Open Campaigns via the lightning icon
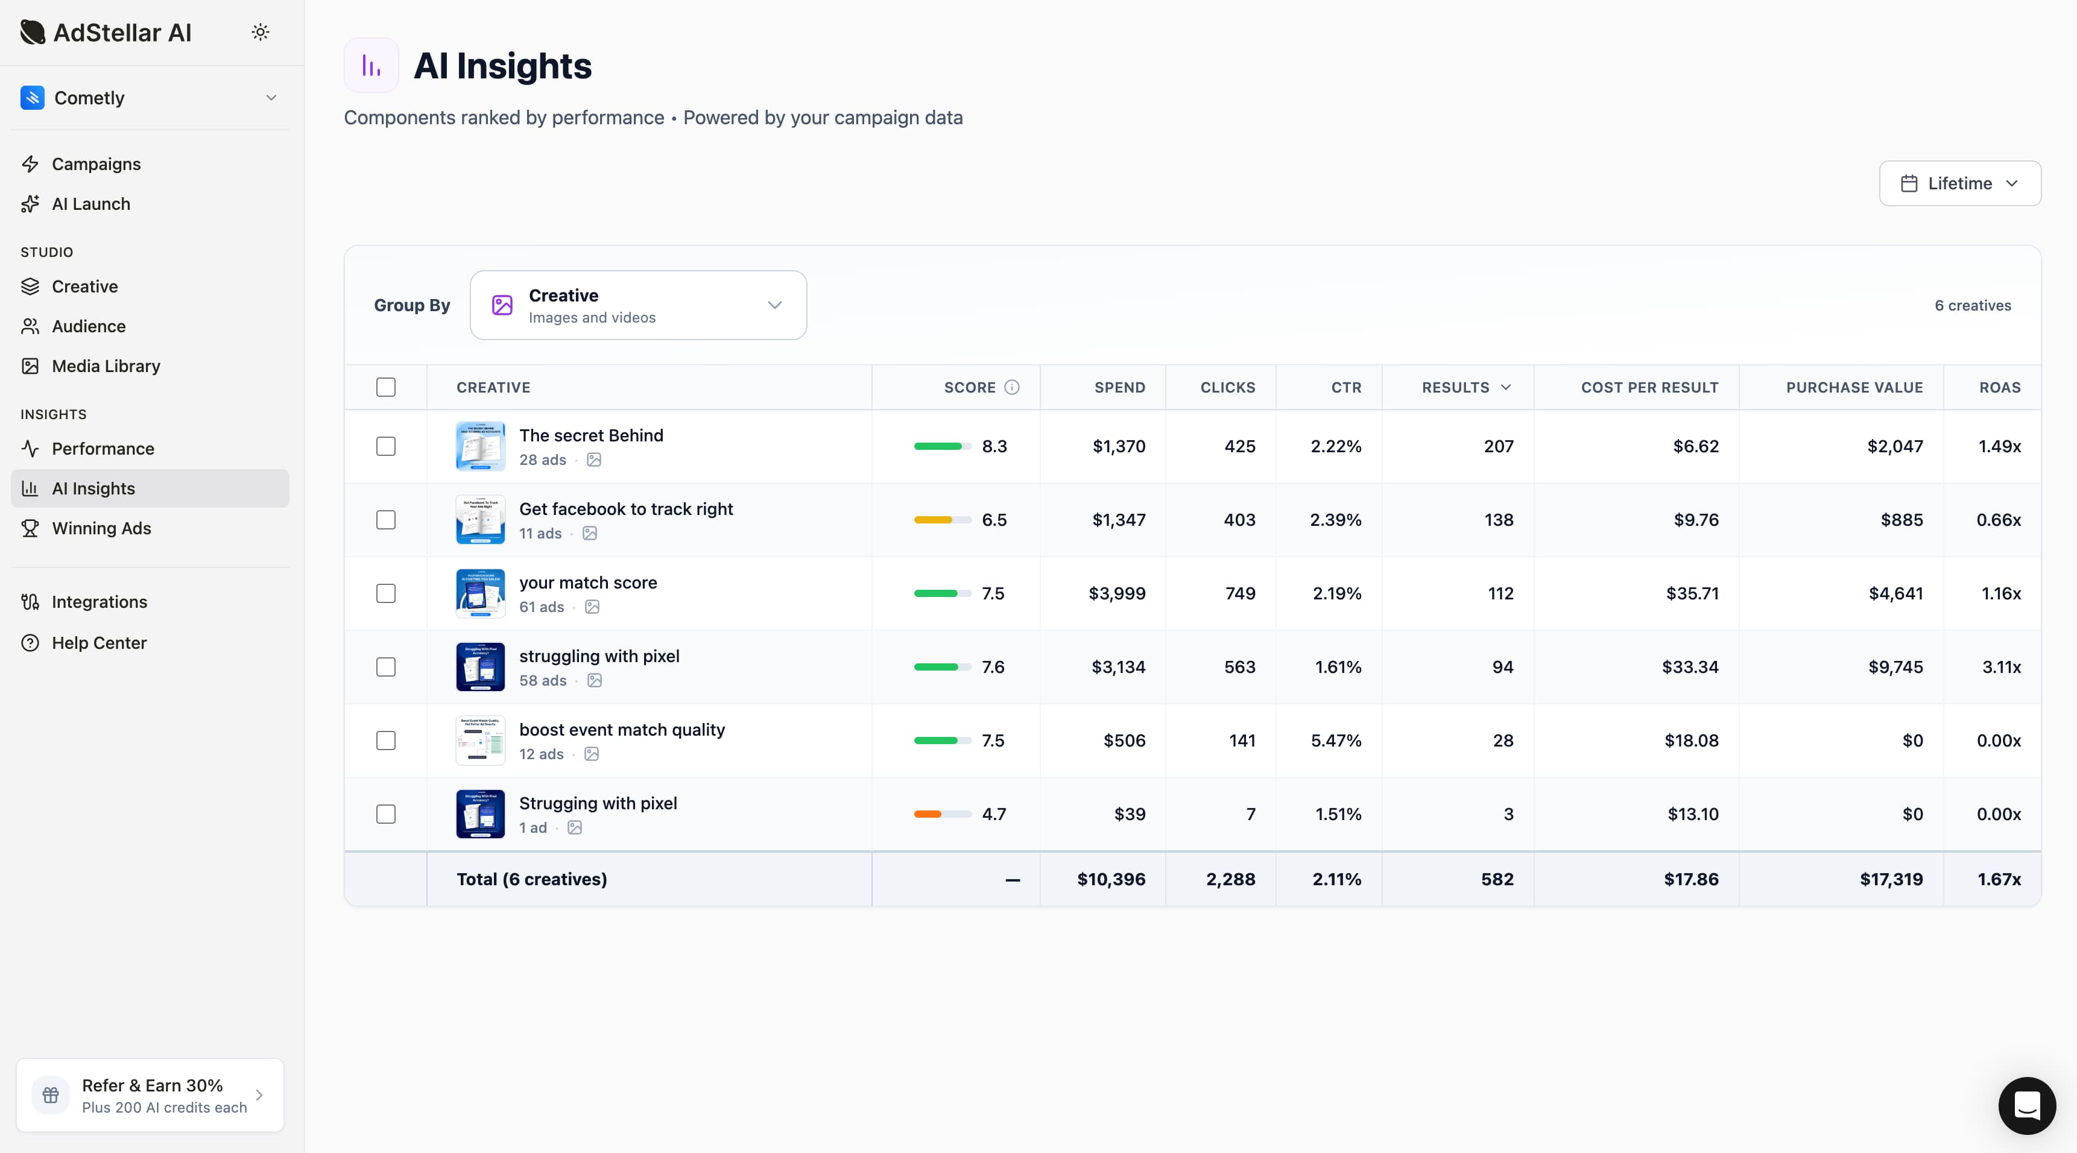The width and height of the screenshot is (2077, 1153). tap(31, 163)
